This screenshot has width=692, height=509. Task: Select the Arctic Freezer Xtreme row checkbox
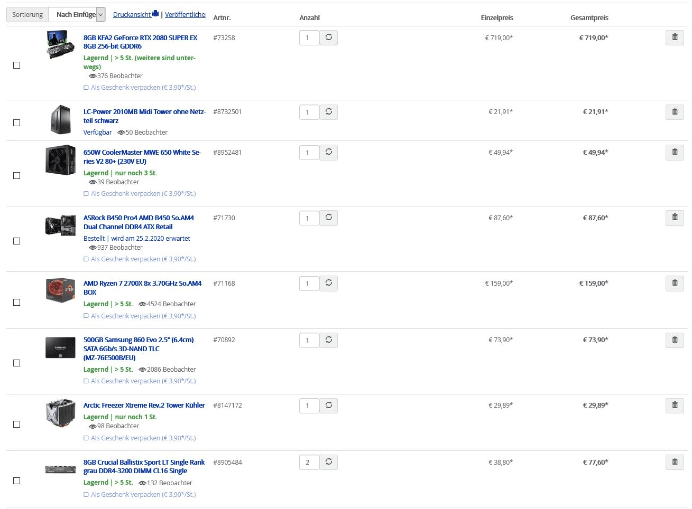(16, 425)
